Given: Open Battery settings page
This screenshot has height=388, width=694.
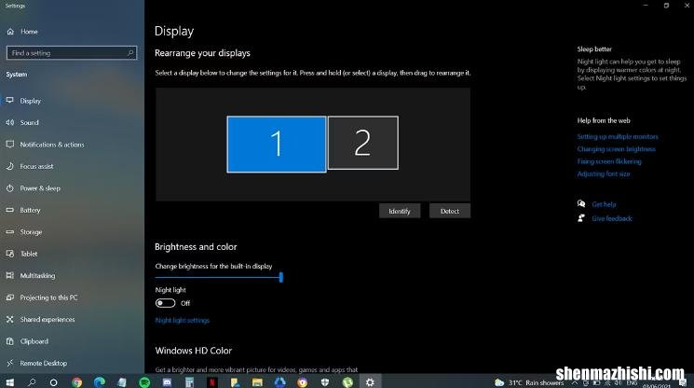Looking at the screenshot, I should point(30,210).
